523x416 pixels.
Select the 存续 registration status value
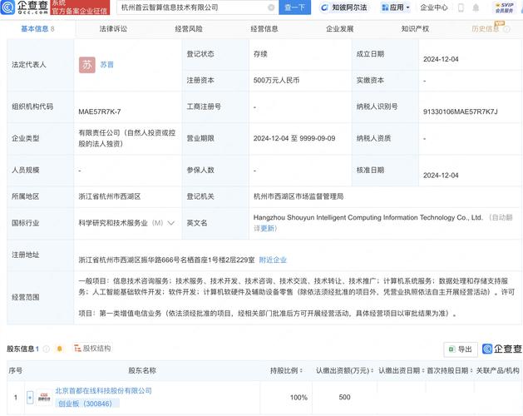260,54
